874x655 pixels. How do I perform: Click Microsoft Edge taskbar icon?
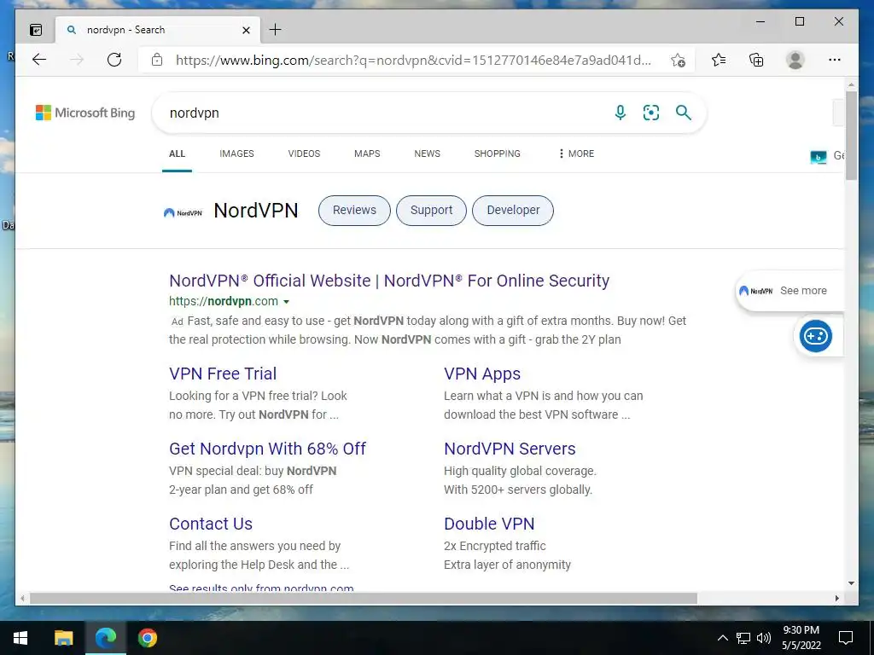pyautogui.click(x=105, y=638)
